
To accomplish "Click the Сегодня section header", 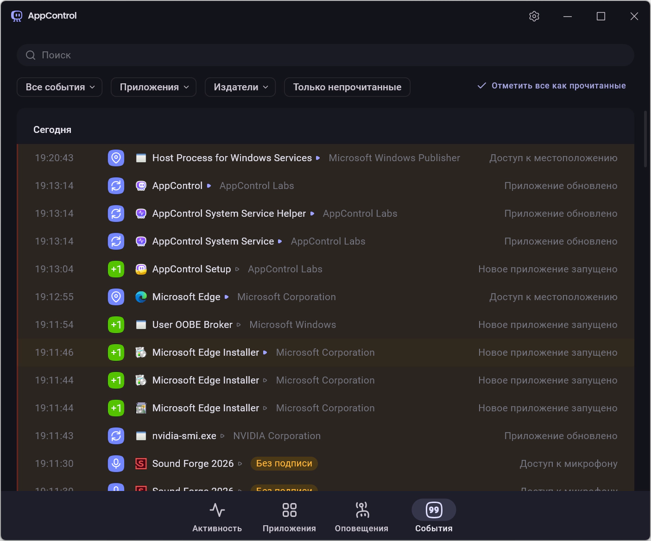I will 52,130.
